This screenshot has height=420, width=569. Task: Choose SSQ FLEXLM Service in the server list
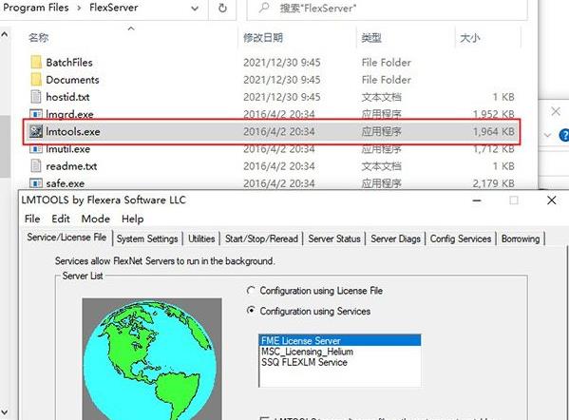(x=304, y=362)
